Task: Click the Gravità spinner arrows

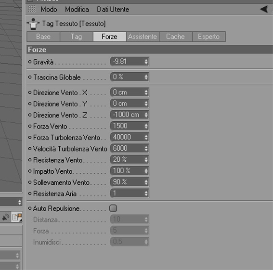Action: tap(146, 62)
